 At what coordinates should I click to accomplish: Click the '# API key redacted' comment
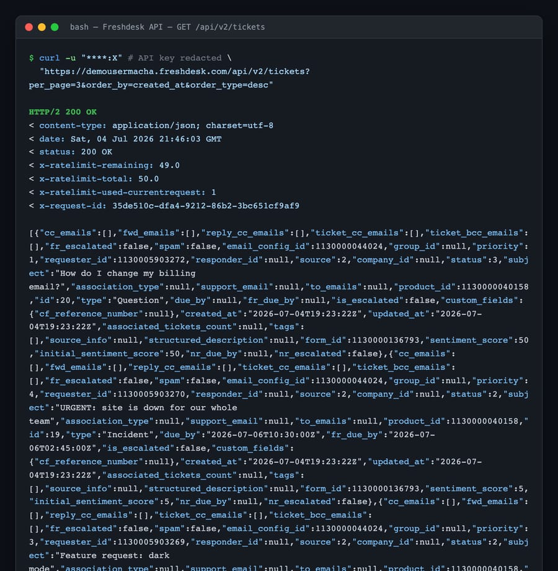[174, 58]
